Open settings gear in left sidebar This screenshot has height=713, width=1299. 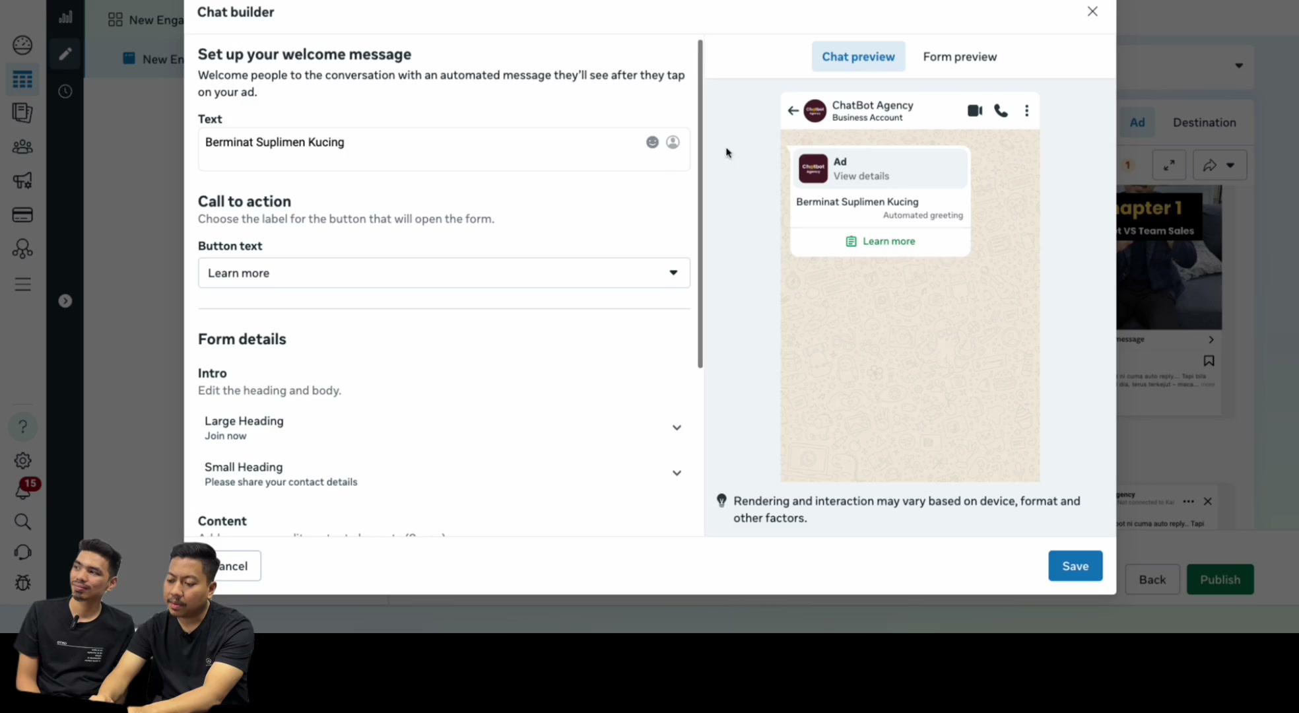tap(22, 460)
